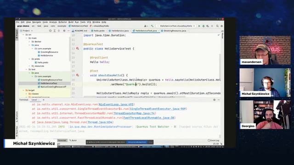Click the Stop icon in the toolbar
Image resolution: width=294 pixels, height=165 pixels.
[212, 26]
